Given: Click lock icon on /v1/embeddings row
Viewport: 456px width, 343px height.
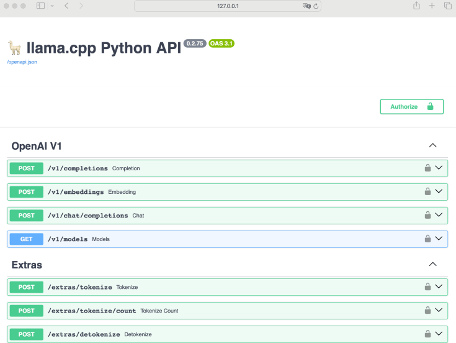Looking at the screenshot, I should [427, 191].
